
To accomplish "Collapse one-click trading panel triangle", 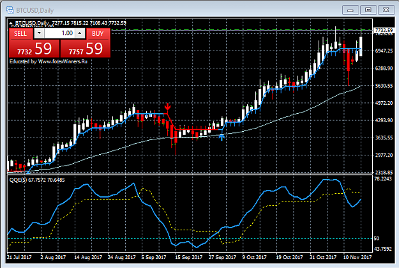I will click(11, 24).
